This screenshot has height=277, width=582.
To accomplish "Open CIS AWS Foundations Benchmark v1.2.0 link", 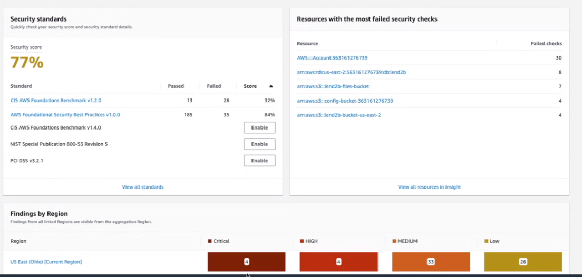I will 56,100.
